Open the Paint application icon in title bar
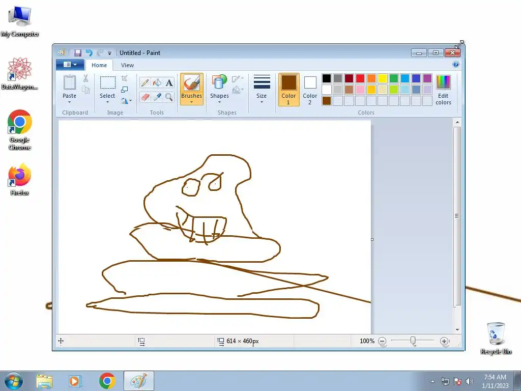Screen dimensions: 521x391 tap(61, 53)
